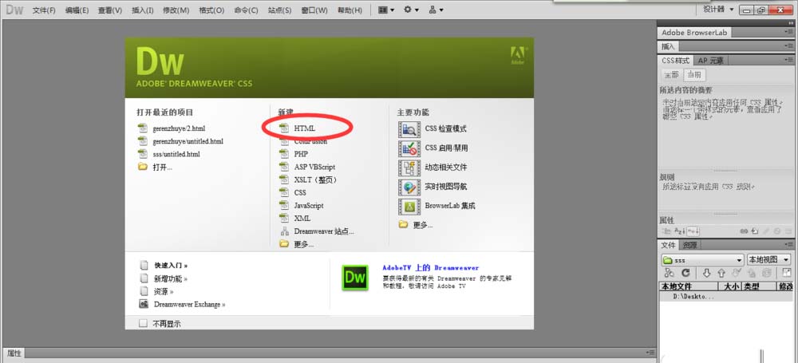The width and height of the screenshot is (798, 363).
Task: Create a new ASP VBScript page
Action: pyautogui.click(x=314, y=167)
